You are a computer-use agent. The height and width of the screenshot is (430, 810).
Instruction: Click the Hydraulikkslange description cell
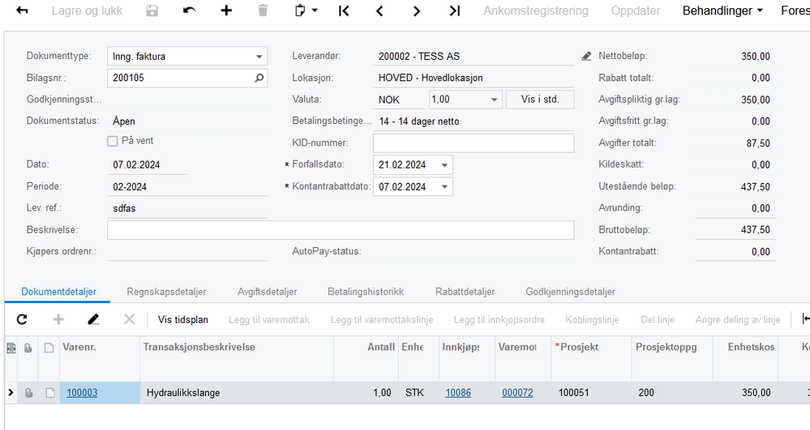(237, 393)
